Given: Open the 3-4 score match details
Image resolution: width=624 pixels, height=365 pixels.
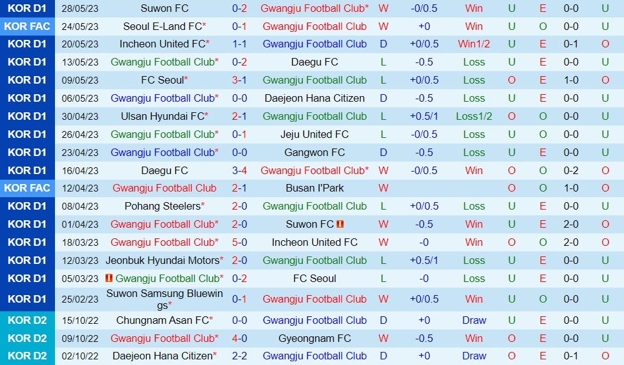Looking at the screenshot, I should click(x=239, y=170).
